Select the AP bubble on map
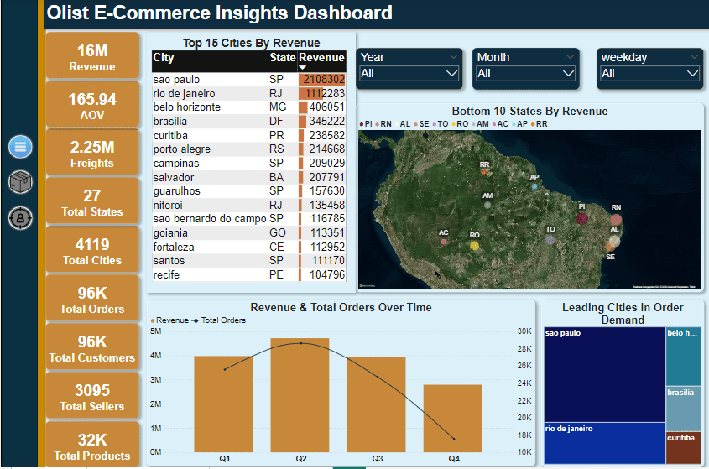 click(535, 186)
